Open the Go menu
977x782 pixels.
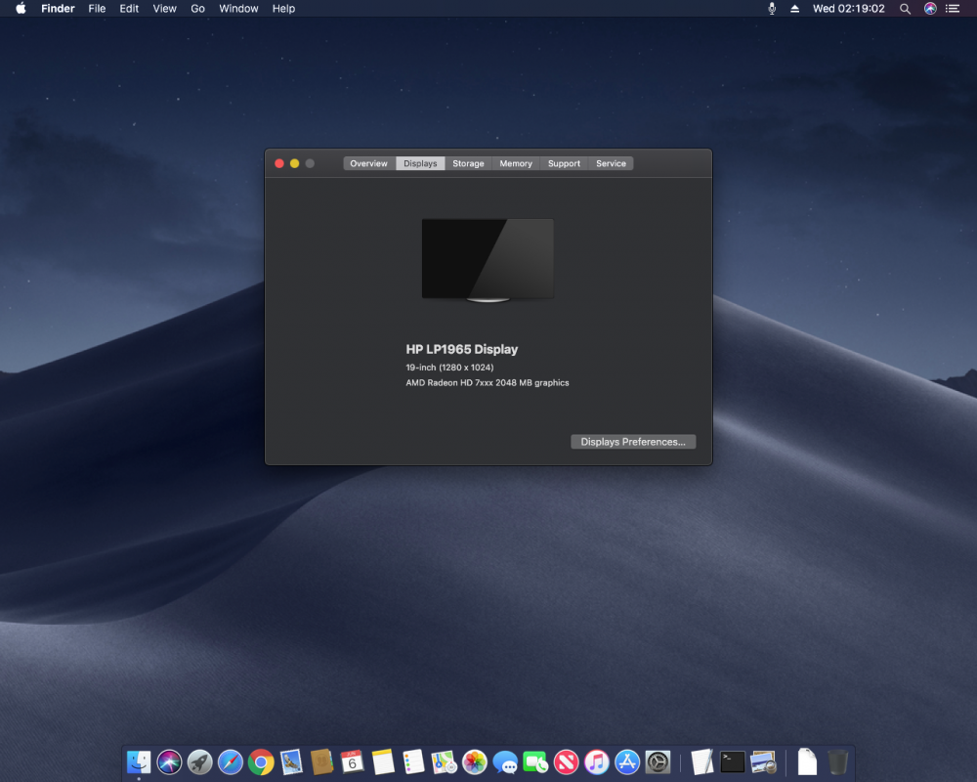[197, 9]
